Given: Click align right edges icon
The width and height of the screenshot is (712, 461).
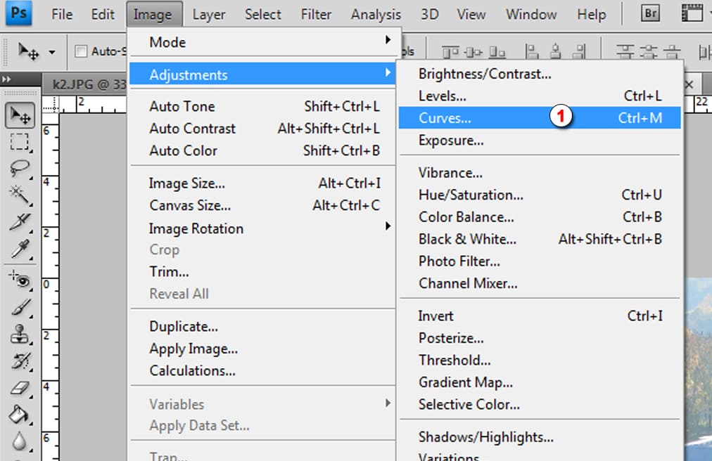Looking at the screenshot, I should pos(579,52).
